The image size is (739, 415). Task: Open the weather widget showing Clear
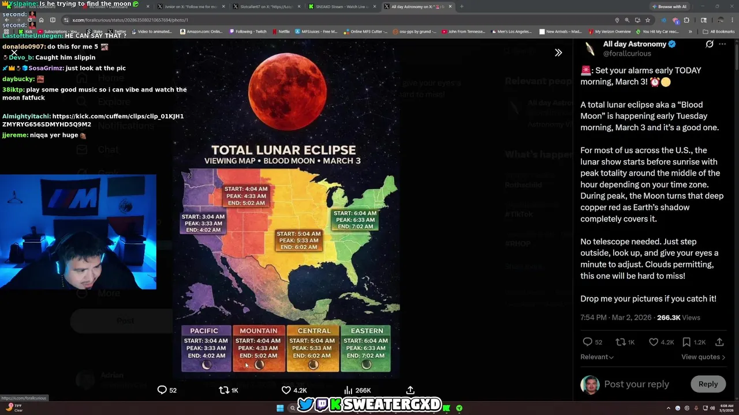14,408
